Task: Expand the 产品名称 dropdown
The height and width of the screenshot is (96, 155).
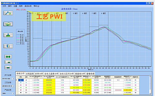Action: (x=13, y=93)
